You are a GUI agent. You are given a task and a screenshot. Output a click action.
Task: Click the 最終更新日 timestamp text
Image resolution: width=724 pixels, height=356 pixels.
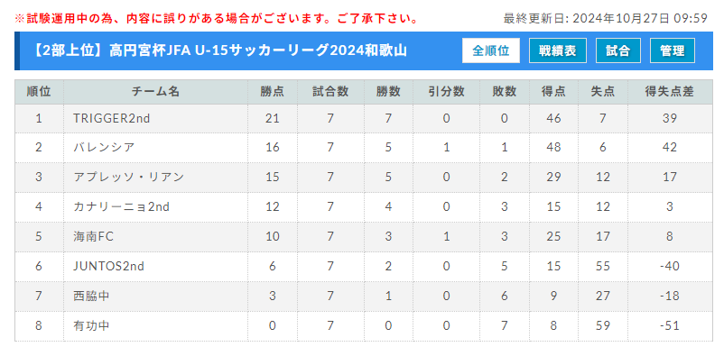[x=606, y=19]
